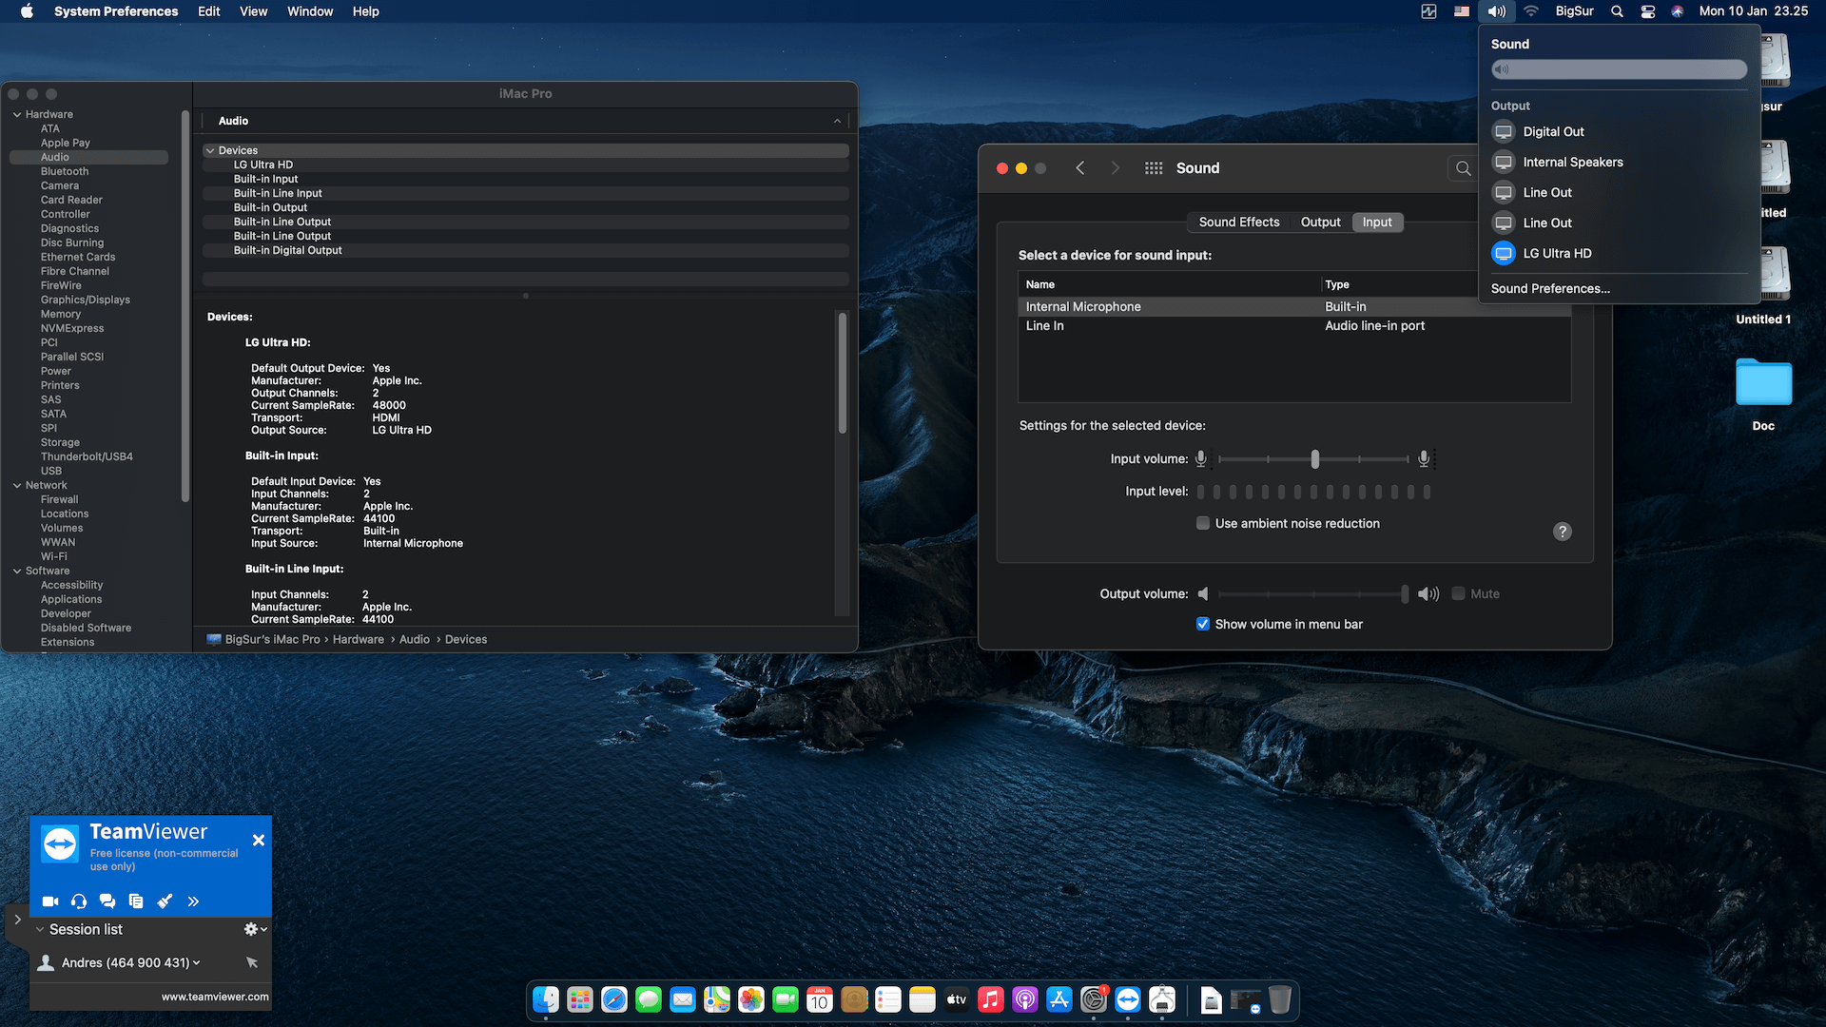
Task: Open Siri from the menu bar
Action: 1677,11
